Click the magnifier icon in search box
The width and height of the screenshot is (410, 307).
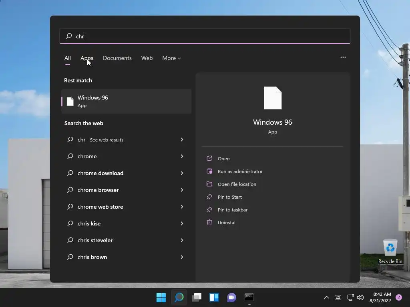(69, 36)
